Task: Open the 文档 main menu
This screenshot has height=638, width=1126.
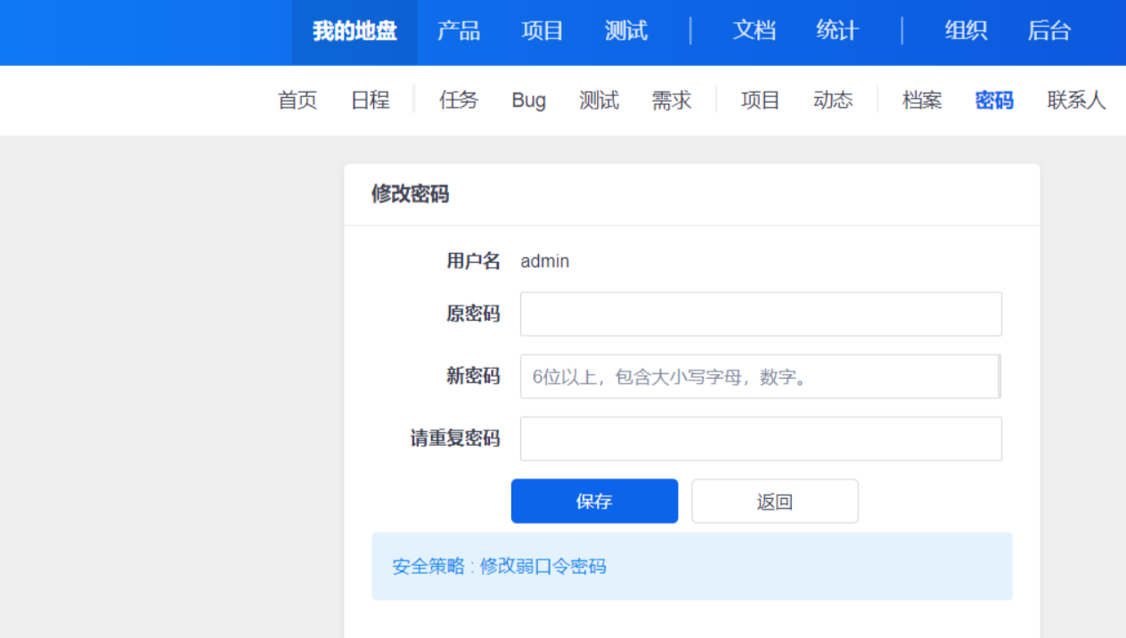Action: [755, 32]
